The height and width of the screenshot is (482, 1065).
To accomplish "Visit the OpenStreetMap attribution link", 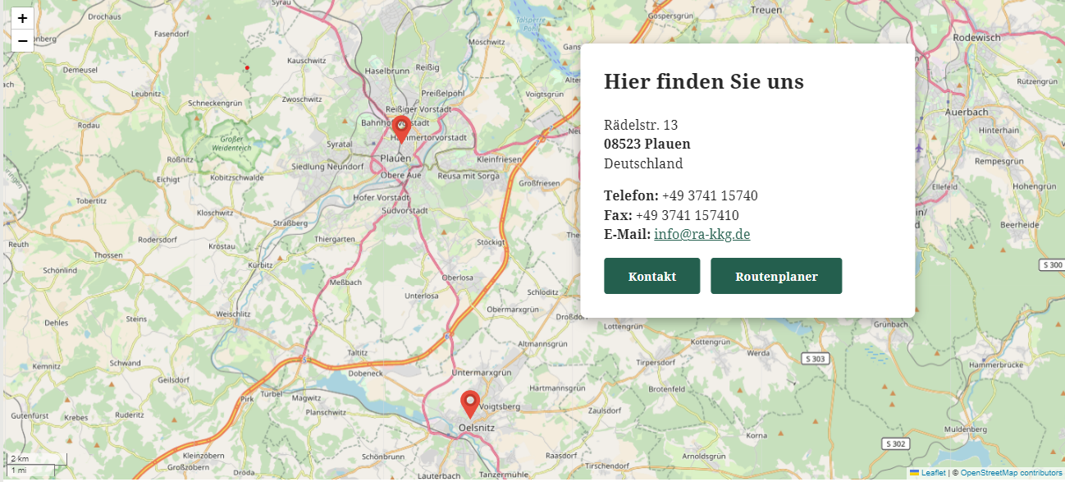I will 1010,473.
